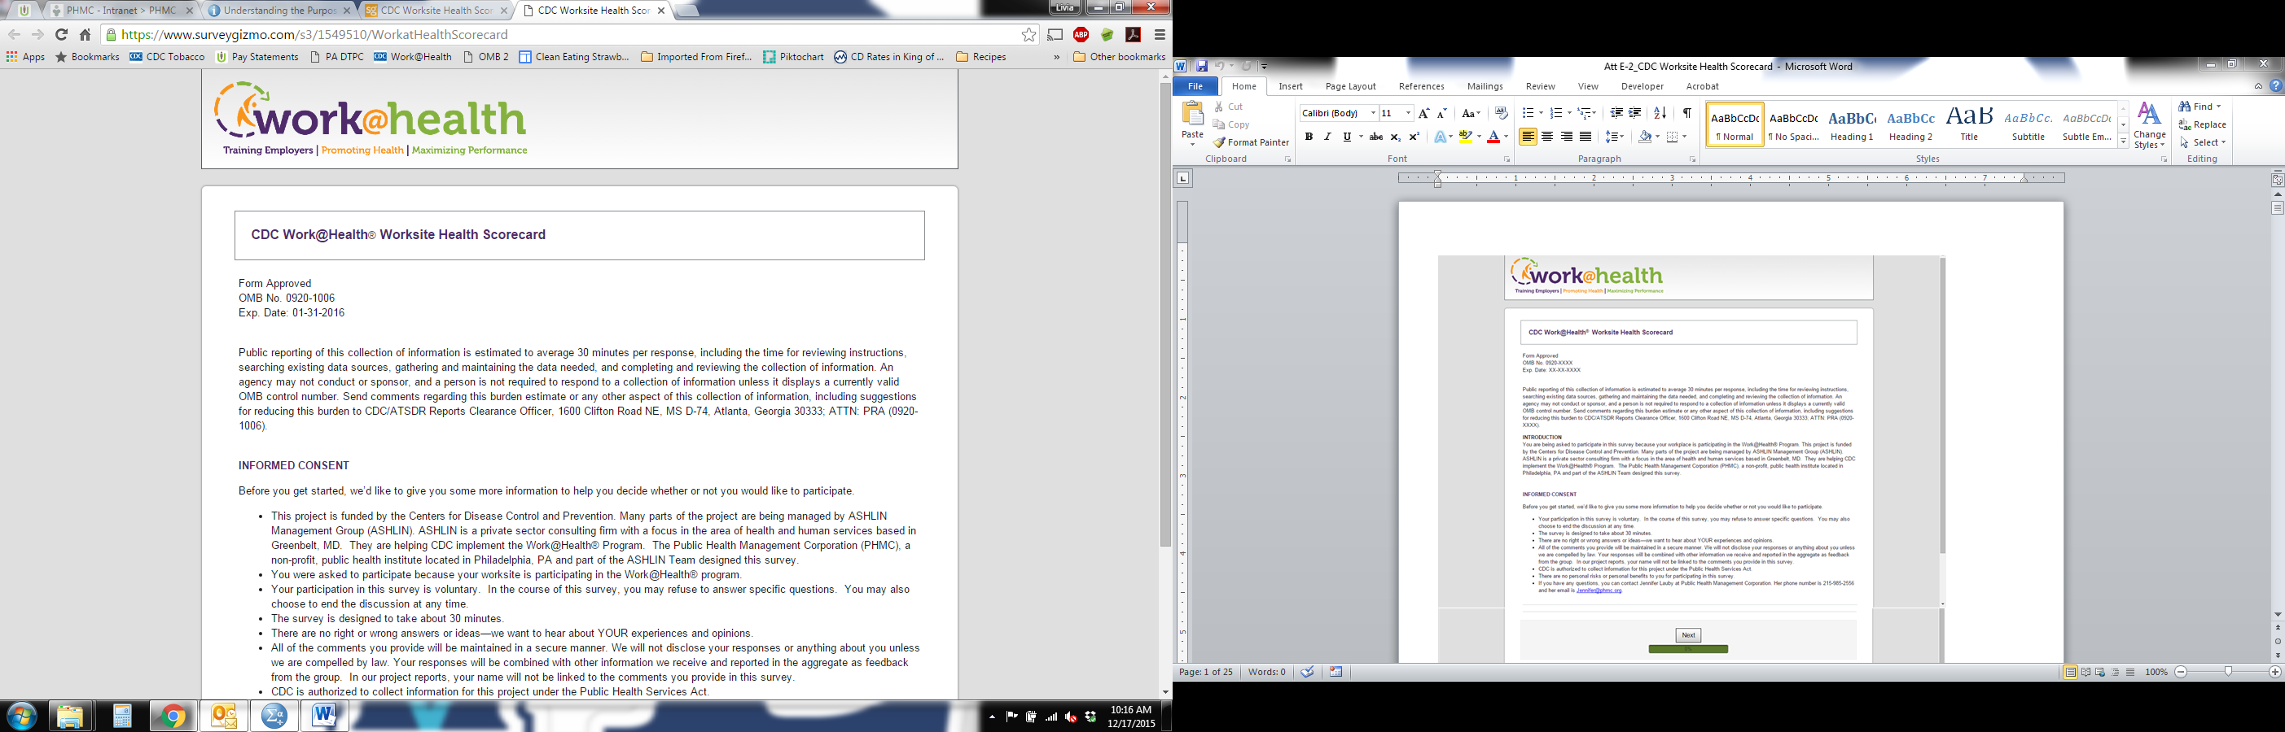Open the font name dropdown
Image resolution: width=2285 pixels, height=732 pixels.
[1373, 113]
